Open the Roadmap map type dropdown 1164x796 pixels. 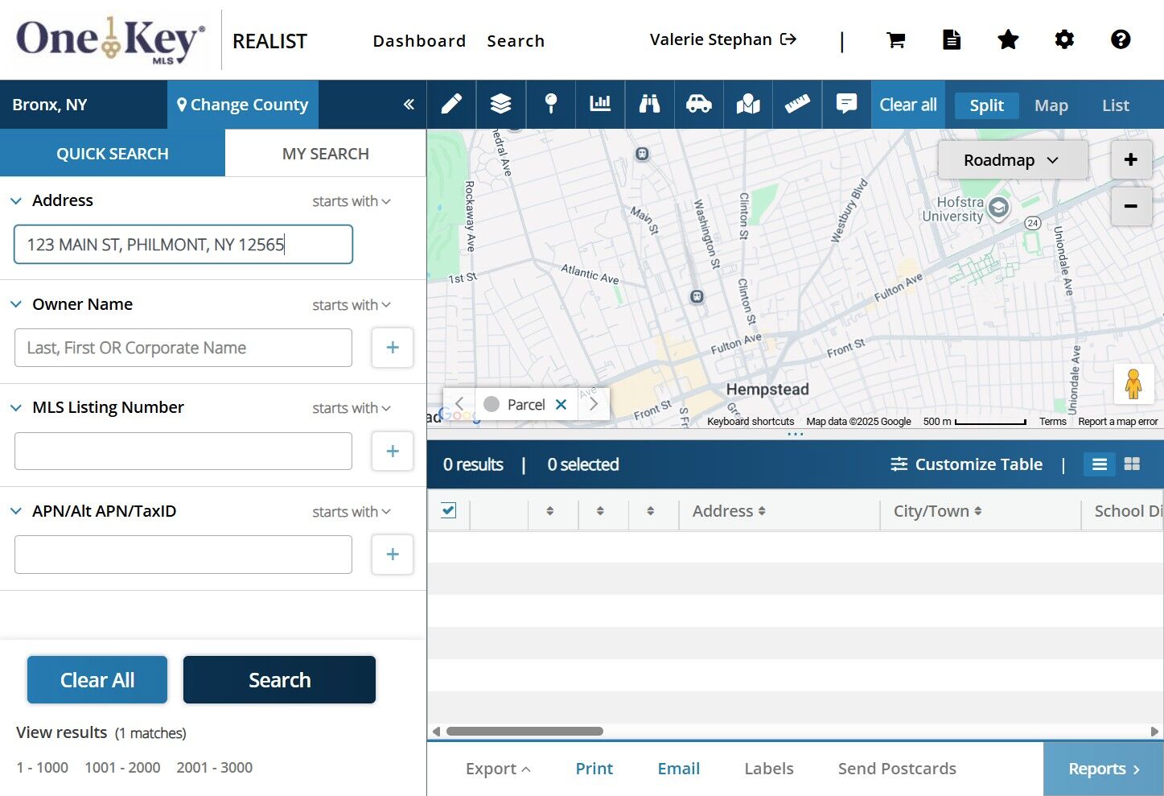[x=1012, y=160]
